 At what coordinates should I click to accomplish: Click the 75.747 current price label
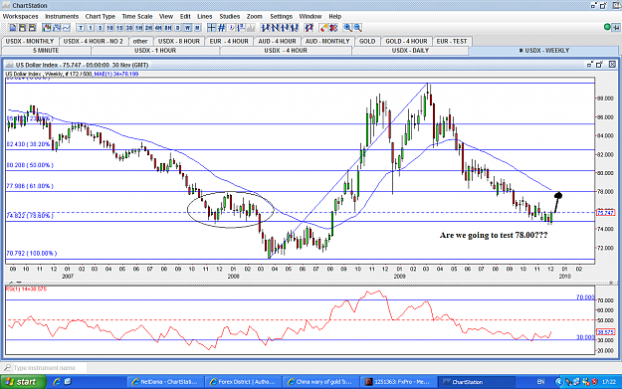pyautogui.click(x=606, y=213)
